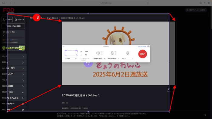The width and height of the screenshot is (212, 119).
Task: Click the width field showing 1466
Action: pos(86,51)
